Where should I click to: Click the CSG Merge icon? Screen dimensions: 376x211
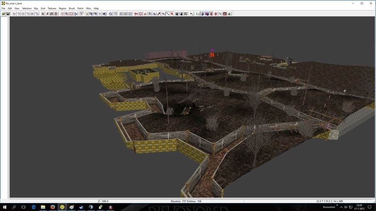[x=67, y=14]
